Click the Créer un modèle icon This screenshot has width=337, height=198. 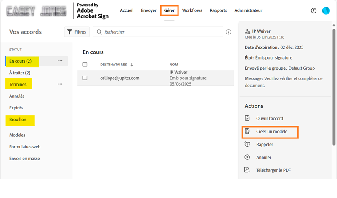click(x=247, y=132)
